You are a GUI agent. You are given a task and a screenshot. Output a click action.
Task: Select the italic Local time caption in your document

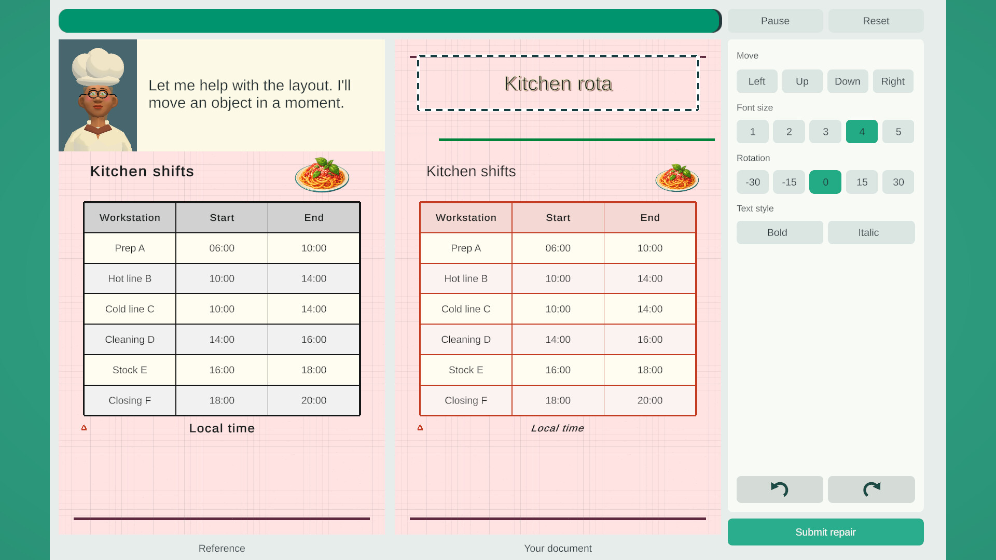coord(558,428)
